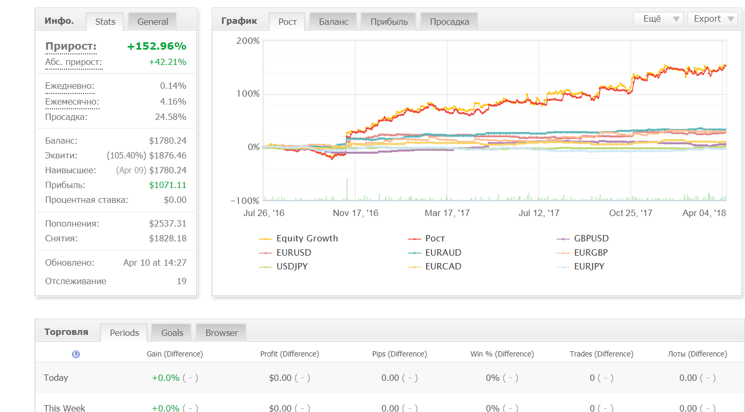Switch to the General tab

pyautogui.click(x=153, y=22)
